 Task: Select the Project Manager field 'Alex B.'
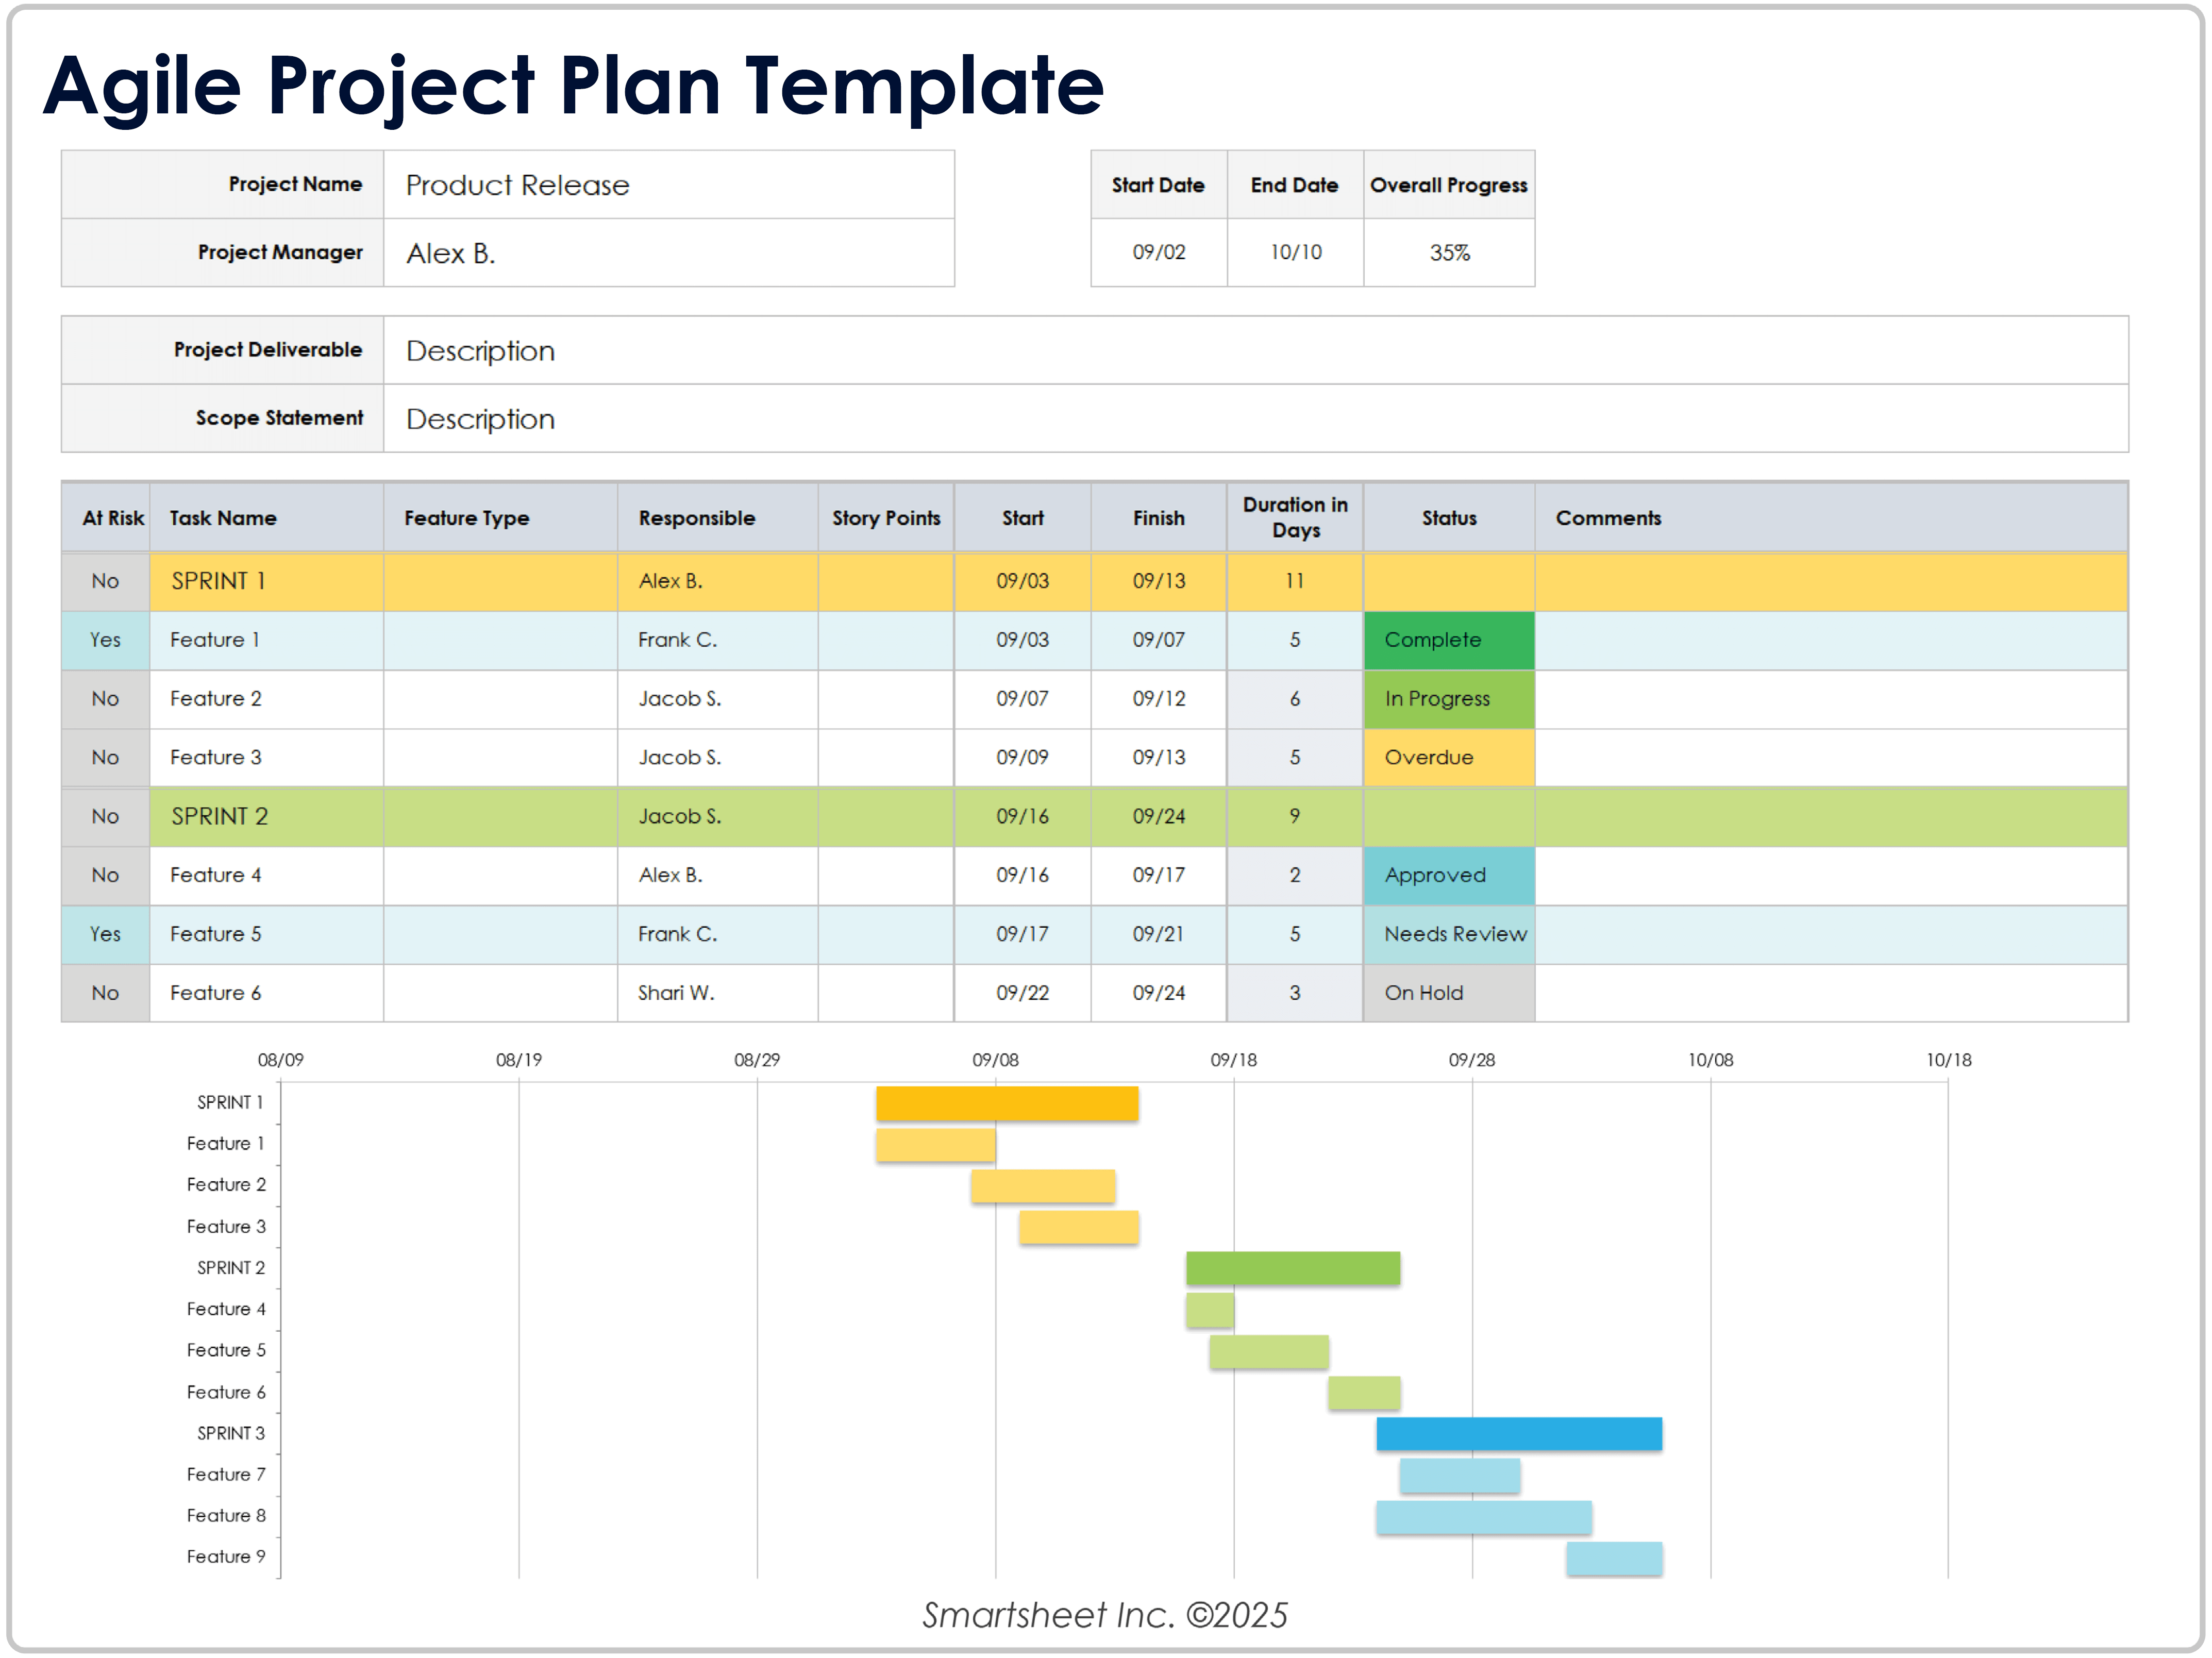(668, 253)
